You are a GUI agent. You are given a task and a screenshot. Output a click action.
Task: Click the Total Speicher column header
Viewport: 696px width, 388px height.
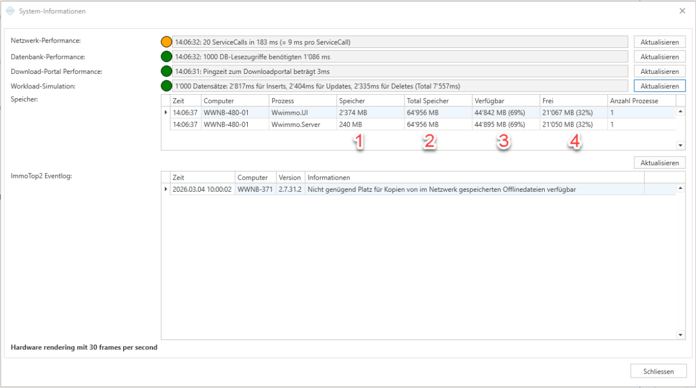tap(438, 101)
